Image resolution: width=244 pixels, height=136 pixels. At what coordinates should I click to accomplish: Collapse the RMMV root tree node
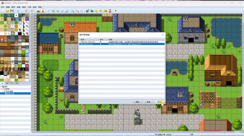tap(1, 87)
